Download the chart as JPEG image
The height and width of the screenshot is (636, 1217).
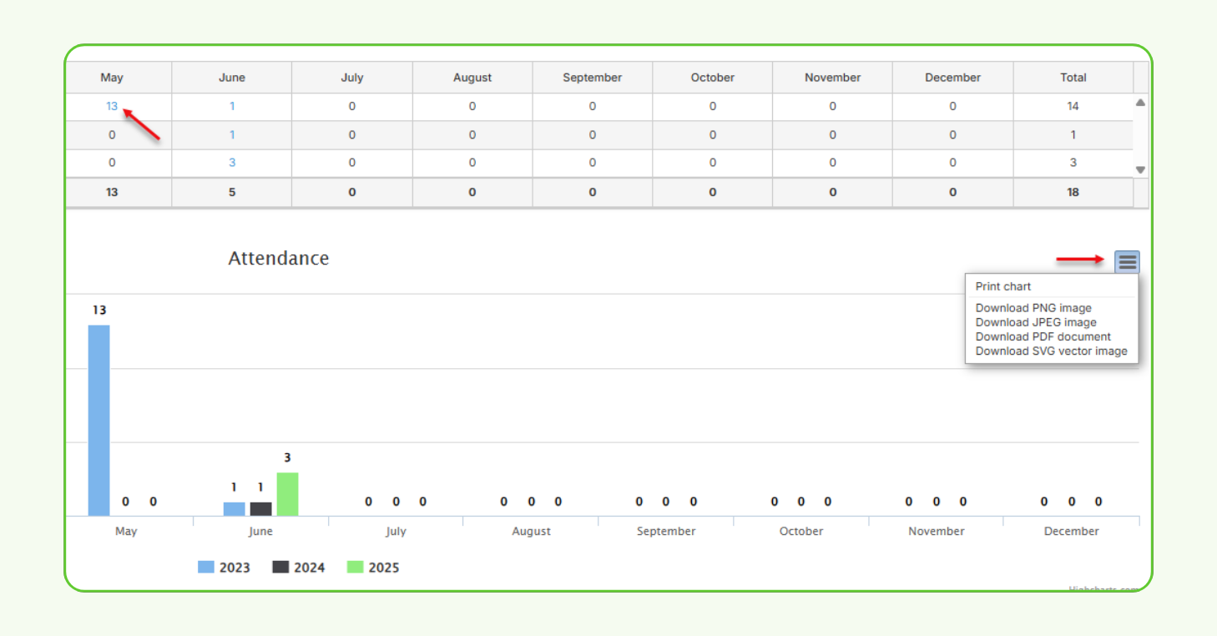(x=1035, y=322)
